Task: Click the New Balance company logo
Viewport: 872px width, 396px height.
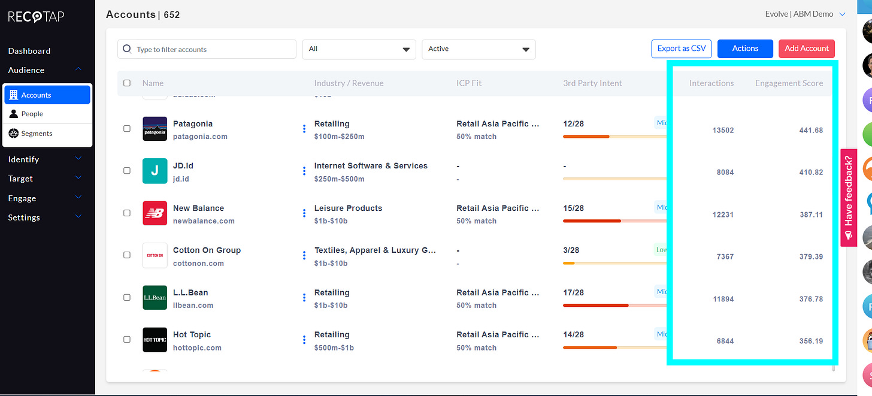Action: (x=155, y=213)
